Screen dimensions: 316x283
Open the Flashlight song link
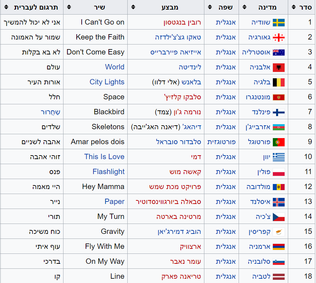click(x=108, y=172)
